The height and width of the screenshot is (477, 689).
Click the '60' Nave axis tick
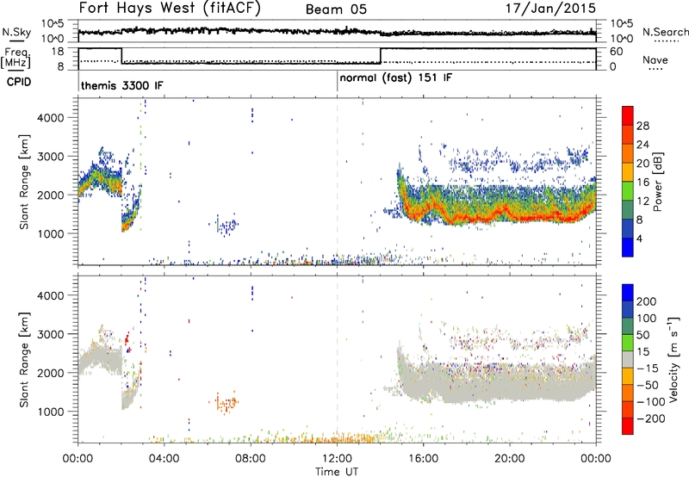[616, 52]
